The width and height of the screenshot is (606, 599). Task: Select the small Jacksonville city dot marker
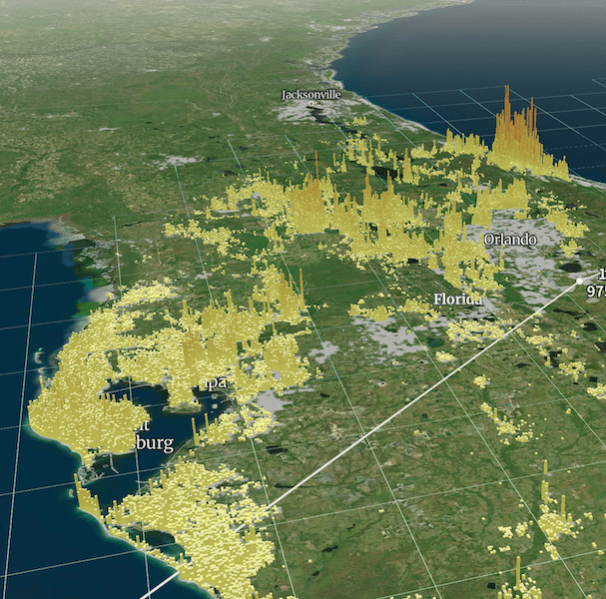tap(310, 103)
